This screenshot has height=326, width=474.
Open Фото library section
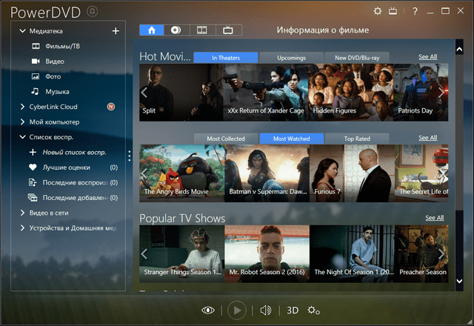[x=53, y=76]
